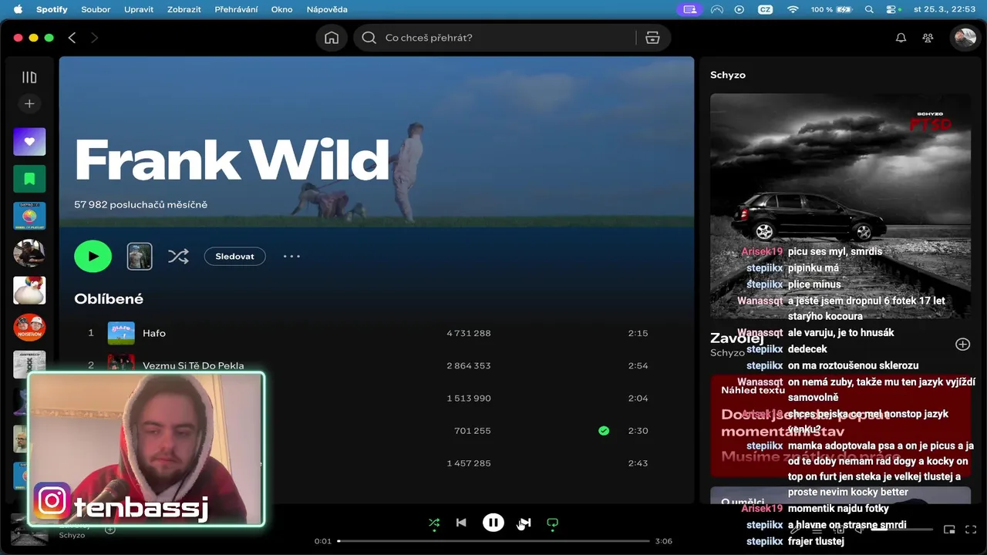
Task: Follow the artist via Sledovat button
Action: click(235, 257)
